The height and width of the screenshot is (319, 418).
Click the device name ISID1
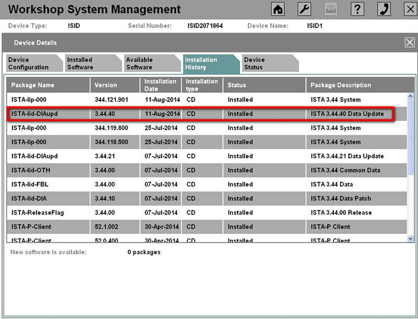315,26
